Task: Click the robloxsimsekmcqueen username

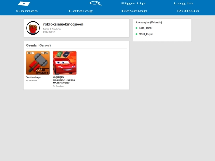Action: (x=63, y=24)
